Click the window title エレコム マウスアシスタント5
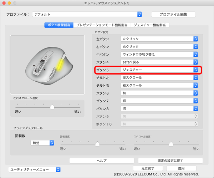Viewport: 214px width, 178px height. coord(107,3)
